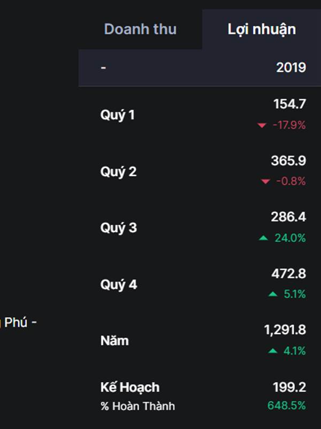Click the red down arrow beside -17.9%
321x429 pixels.
point(262,125)
